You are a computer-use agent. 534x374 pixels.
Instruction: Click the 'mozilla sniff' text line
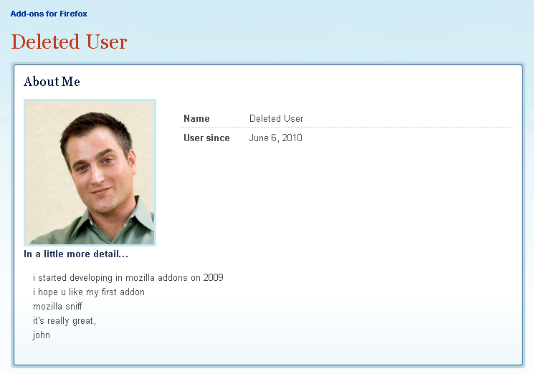57,306
